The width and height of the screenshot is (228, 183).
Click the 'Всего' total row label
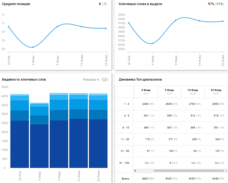126,179
